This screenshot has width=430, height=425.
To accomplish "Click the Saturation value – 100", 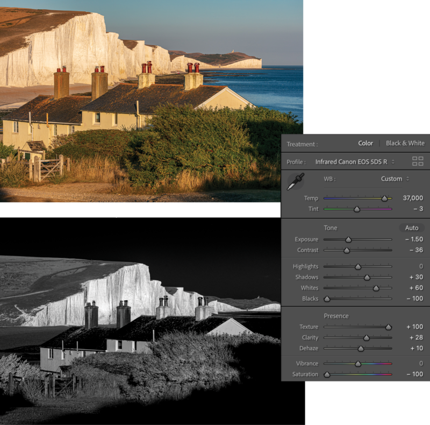I will pos(414,374).
